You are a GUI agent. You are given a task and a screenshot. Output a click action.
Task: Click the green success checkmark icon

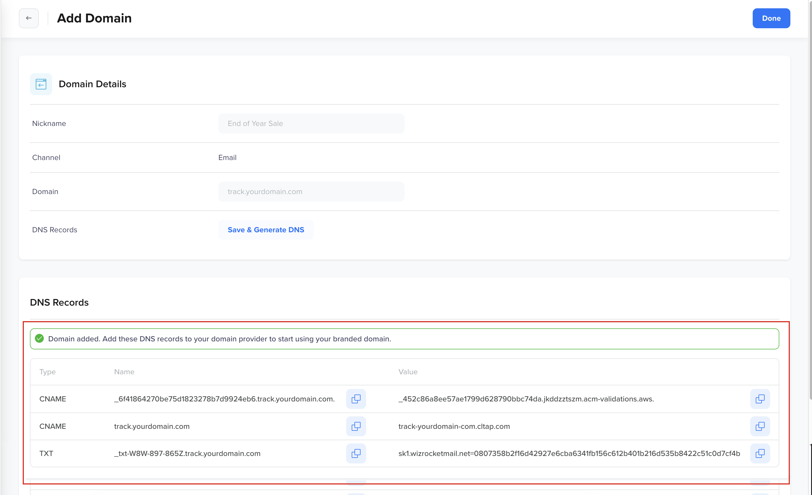(x=40, y=339)
